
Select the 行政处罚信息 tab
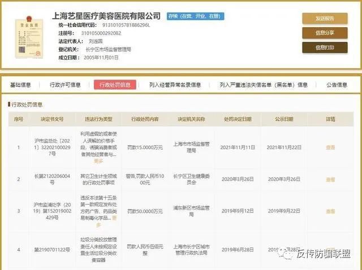(x=115, y=85)
